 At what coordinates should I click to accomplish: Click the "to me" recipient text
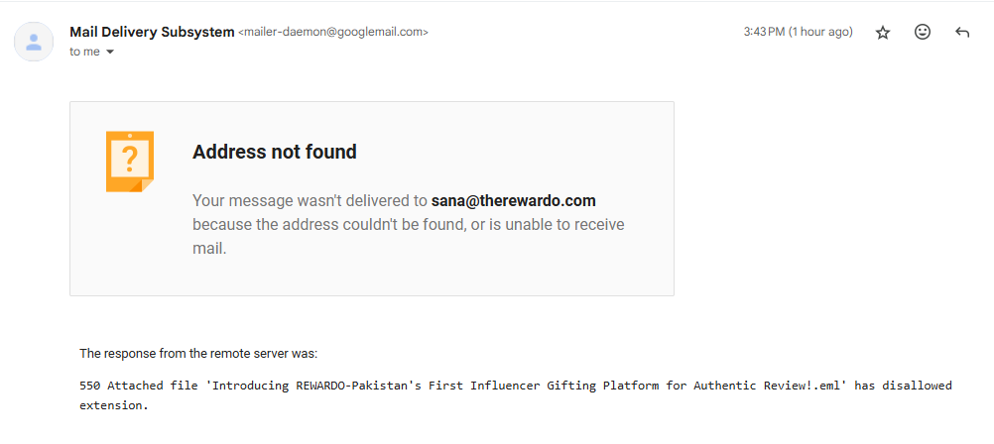coord(84,53)
